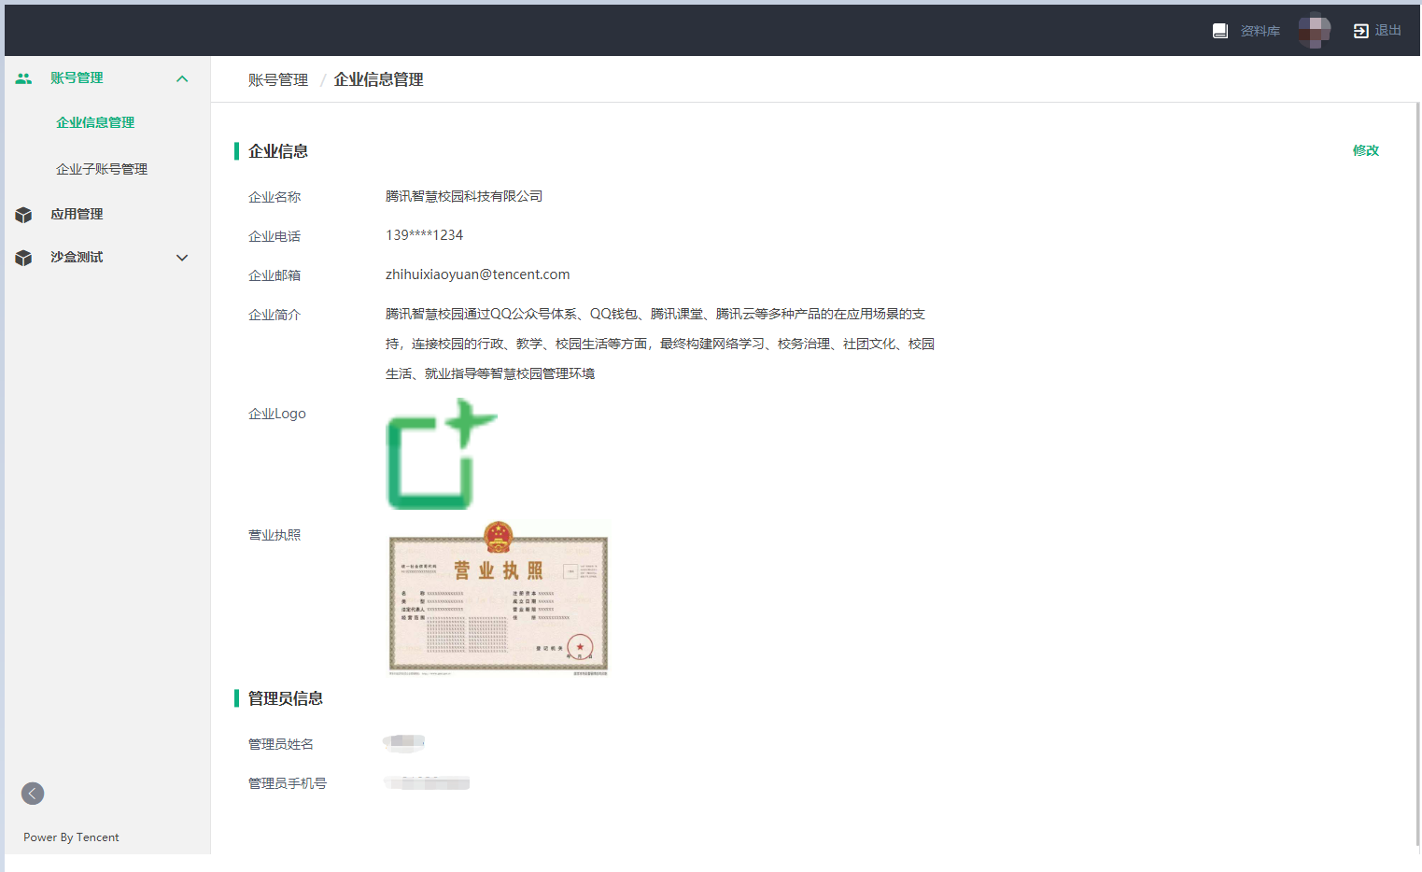The image size is (1422, 872).
Task: Click the 应用管理 cube icon
Action: (23, 215)
